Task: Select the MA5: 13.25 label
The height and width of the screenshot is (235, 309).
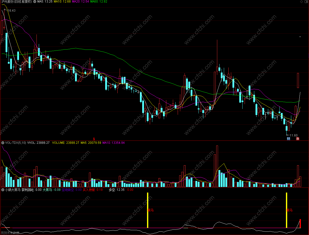Action: click(45, 2)
